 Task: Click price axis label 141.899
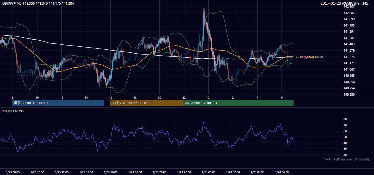tap(349, 19)
